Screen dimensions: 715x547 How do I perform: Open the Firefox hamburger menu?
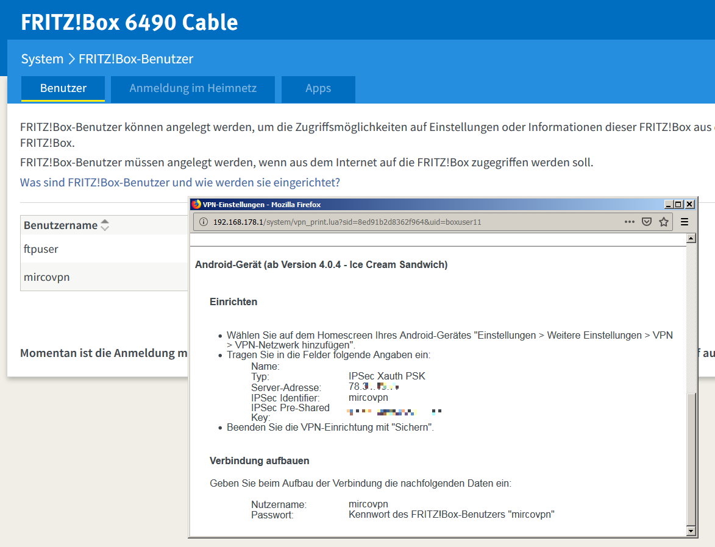coord(685,222)
